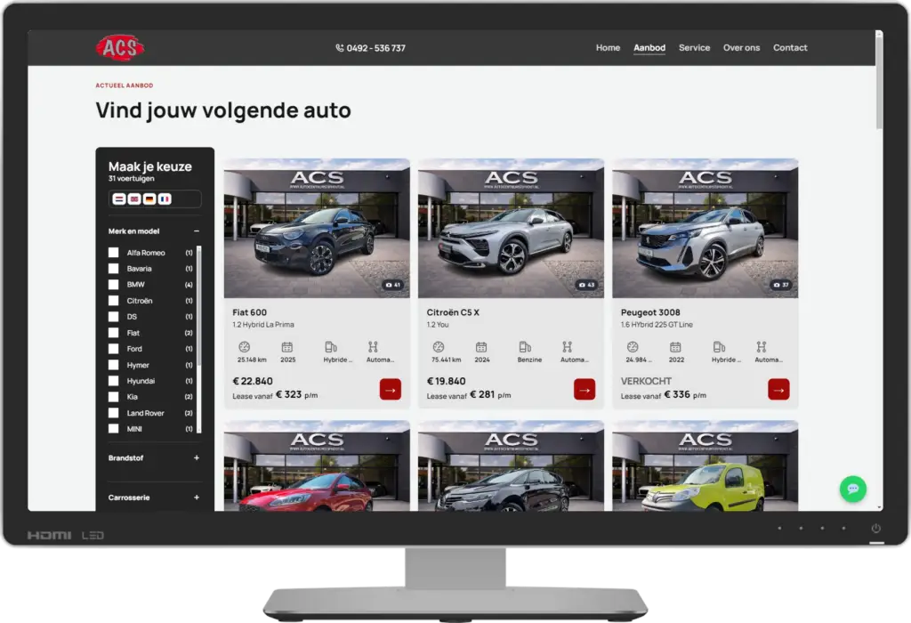Click the mileage gauge icon on Peugeot 3008 card

[633, 347]
